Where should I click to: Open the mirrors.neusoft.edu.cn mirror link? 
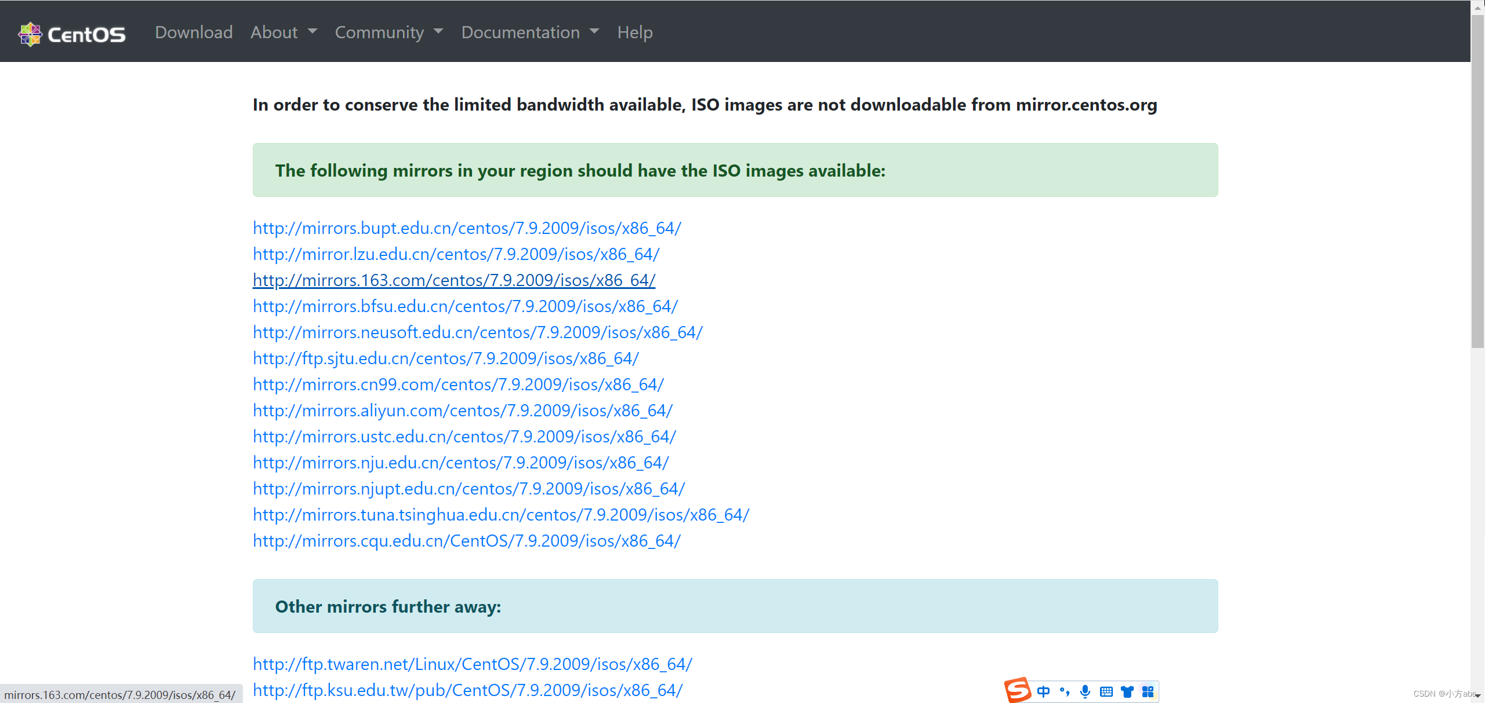pyautogui.click(x=478, y=332)
